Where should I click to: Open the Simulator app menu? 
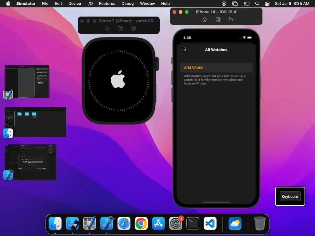point(26,4)
